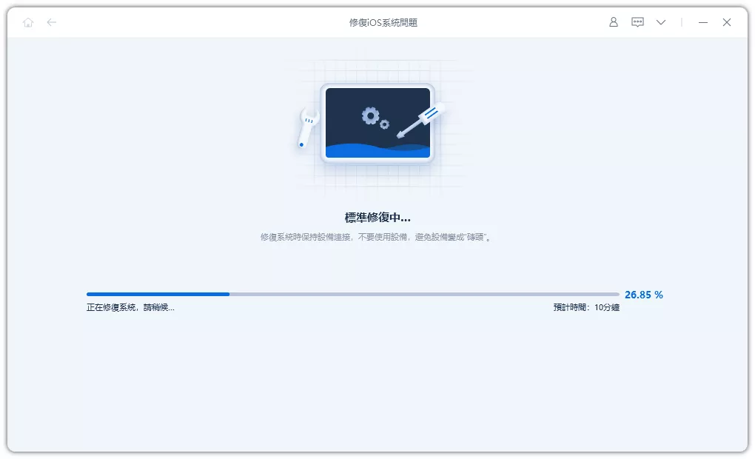Open the user account icon
The height and width of the screenshot is (459, 755).
[613, 22]
